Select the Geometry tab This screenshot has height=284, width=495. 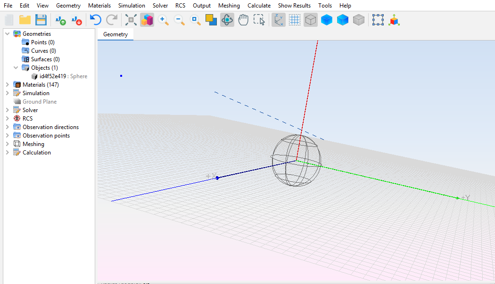pos(115,34)
